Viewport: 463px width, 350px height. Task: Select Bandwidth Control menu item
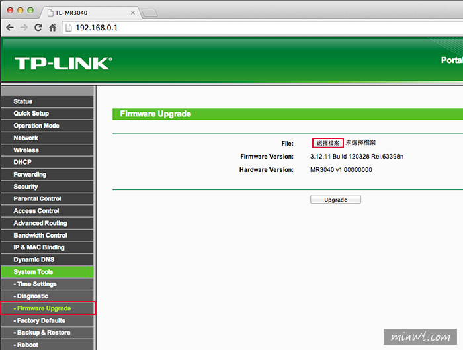click(47, 235)
